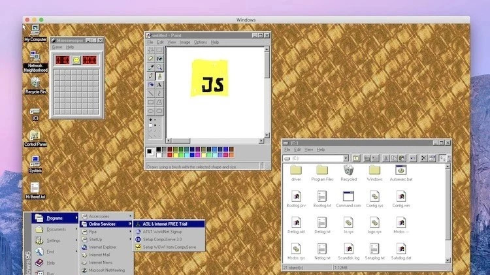The image size is (490, 275).
Task: Expand the Find submenu in Start menu
Action: [55, 251]
